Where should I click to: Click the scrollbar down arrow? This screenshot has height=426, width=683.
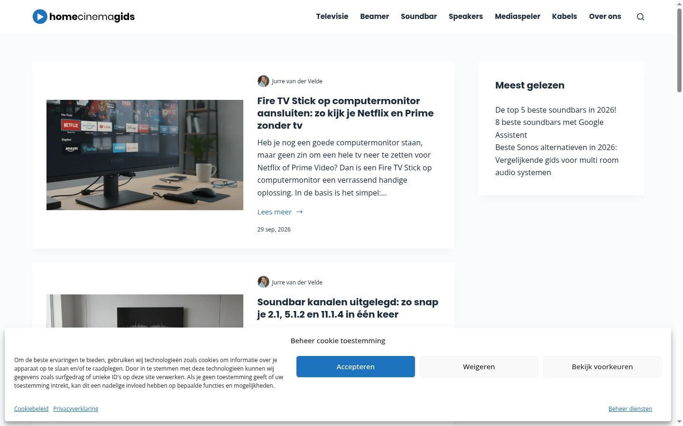click(x=679, y=422)
